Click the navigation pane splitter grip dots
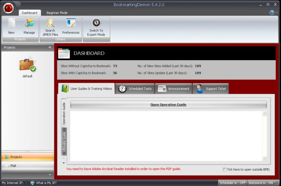The height and width of the screenshot is (186, 281). point(28,151)
